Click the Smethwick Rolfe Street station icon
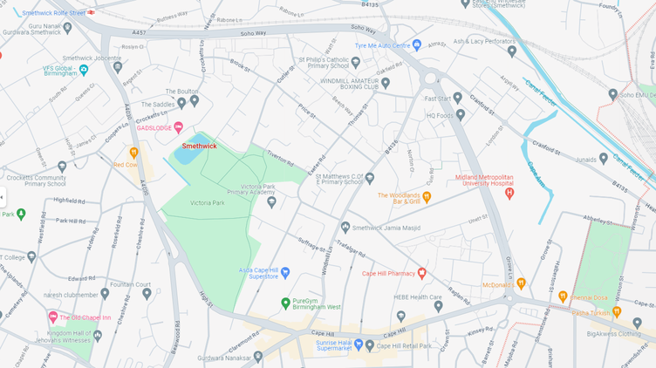 pyautogui.click(x=92, y=12)
